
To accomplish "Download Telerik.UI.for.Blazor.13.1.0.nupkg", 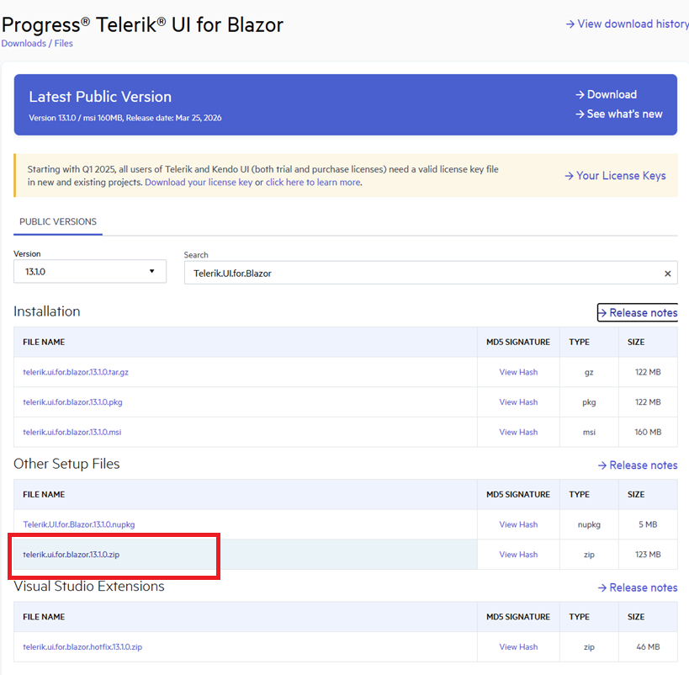I will coord(79,524).
